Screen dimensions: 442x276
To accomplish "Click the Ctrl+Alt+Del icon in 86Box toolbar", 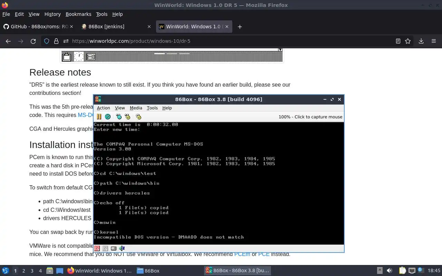I will pos(119,117).
